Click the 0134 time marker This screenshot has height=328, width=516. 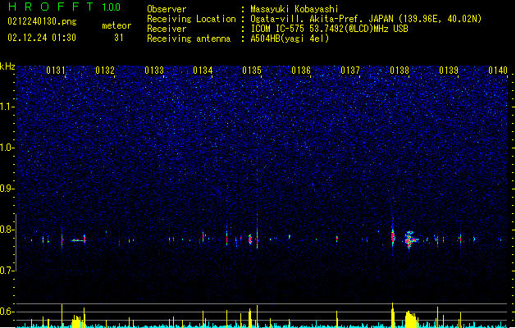203,71
